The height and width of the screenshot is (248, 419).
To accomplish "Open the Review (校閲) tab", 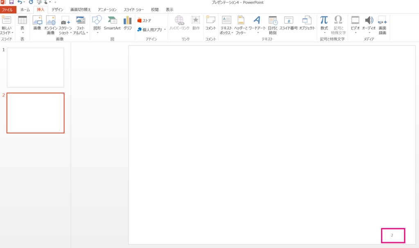I will coord(155,10).
